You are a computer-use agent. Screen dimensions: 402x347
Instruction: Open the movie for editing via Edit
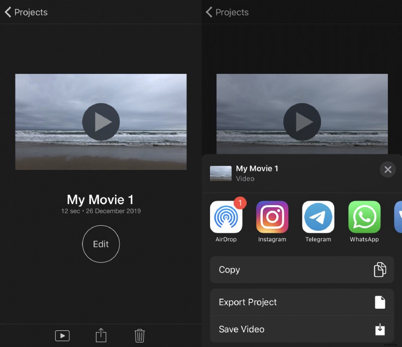[x=100, y=244]
